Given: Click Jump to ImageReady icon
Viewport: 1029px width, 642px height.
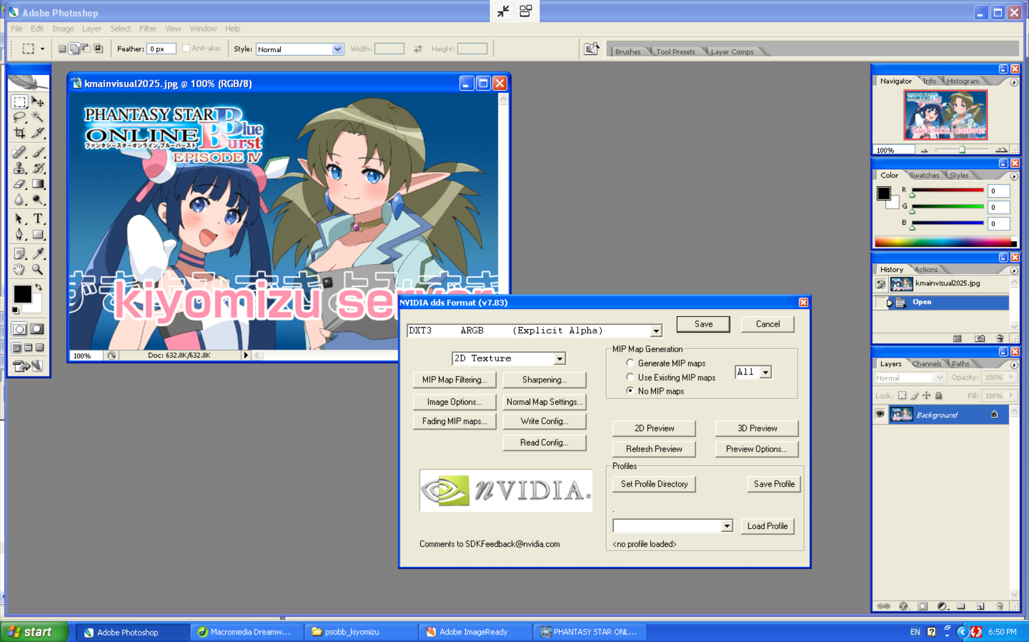Looking at the screenshot, I should coord(28,366).
